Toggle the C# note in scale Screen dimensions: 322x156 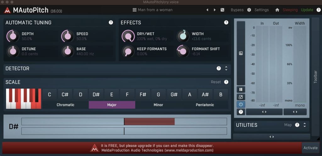click(x=65, y=94)
